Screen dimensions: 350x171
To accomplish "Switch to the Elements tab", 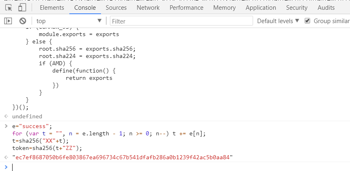I will click(52, 8).
